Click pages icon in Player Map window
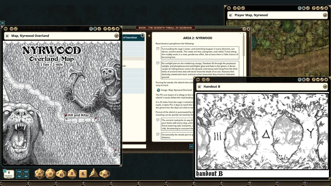 [243, 8]
